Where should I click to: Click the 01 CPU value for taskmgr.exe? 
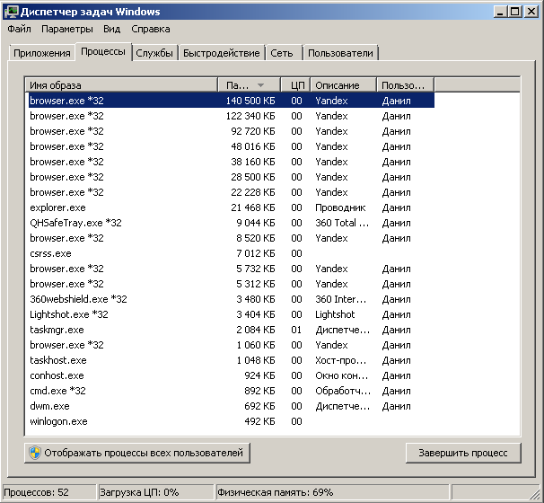(296, 330)
